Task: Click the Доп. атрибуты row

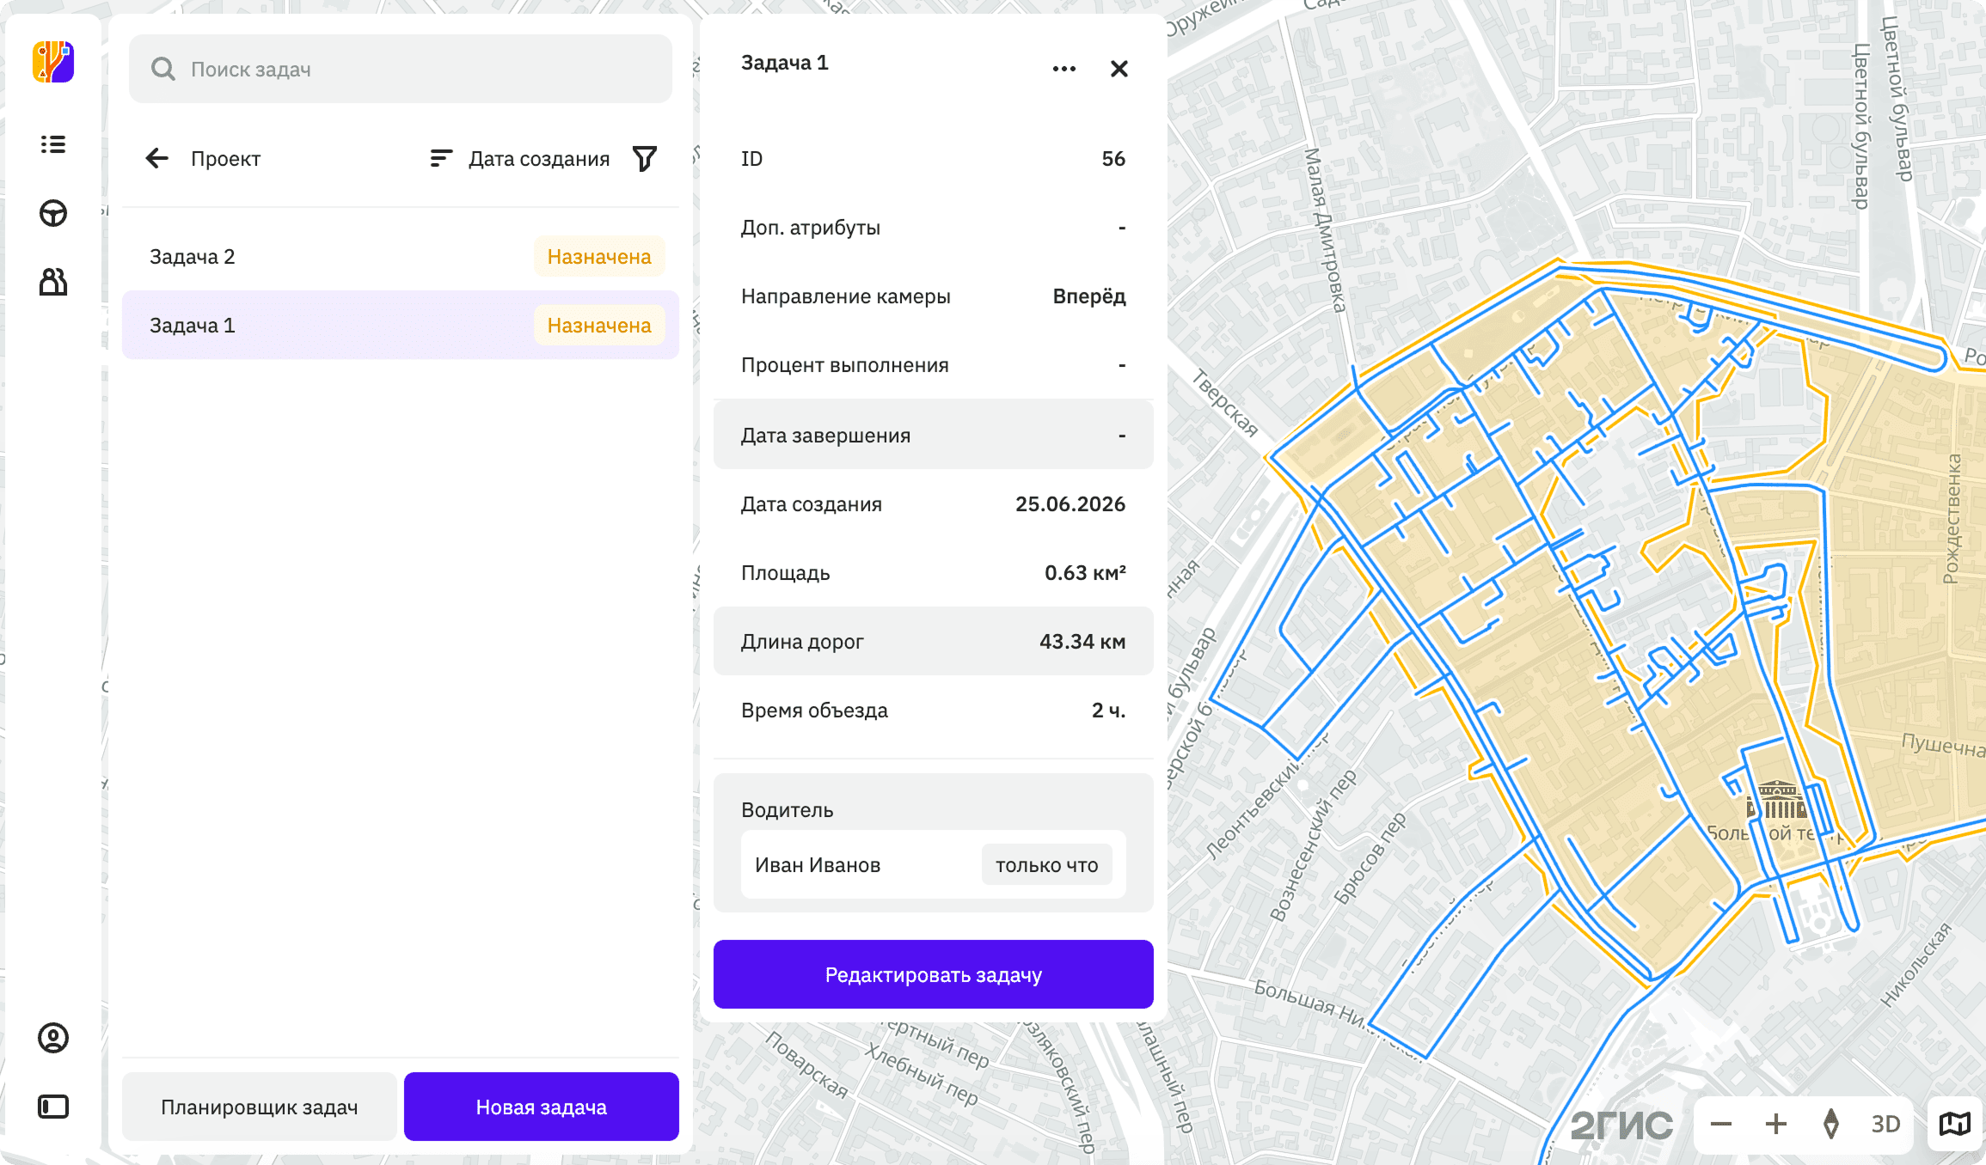Action: 934,227
